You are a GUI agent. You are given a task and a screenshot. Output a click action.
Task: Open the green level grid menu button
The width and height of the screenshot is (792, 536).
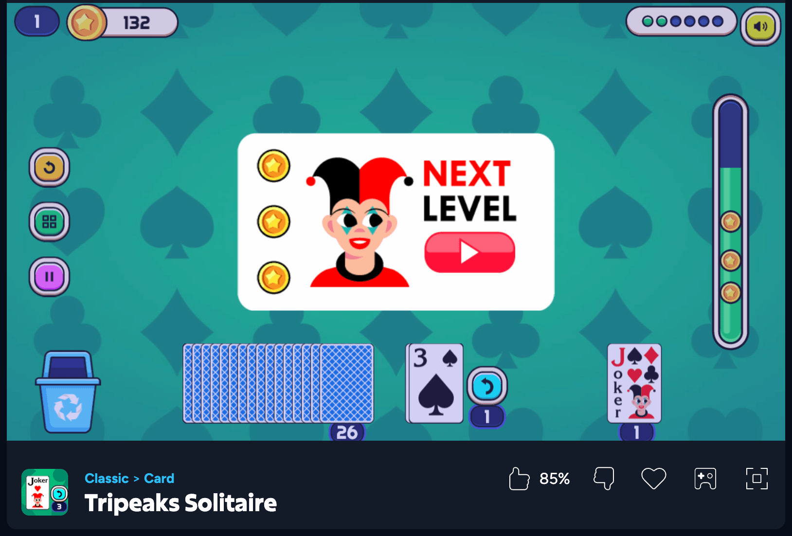[x=49, y=222]
